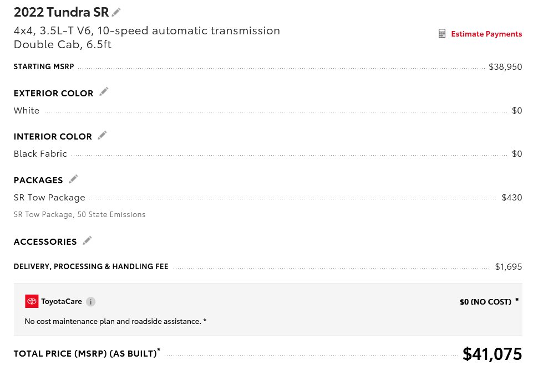Click the 50 State Emissions description

pos(111,214)
